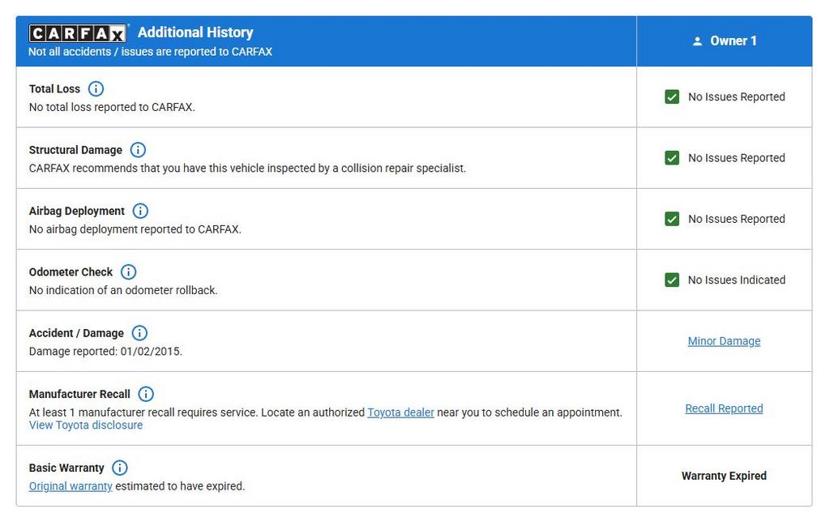
Task: Click the green checkmark in the Total Loss row
Action: pos(672,97)
